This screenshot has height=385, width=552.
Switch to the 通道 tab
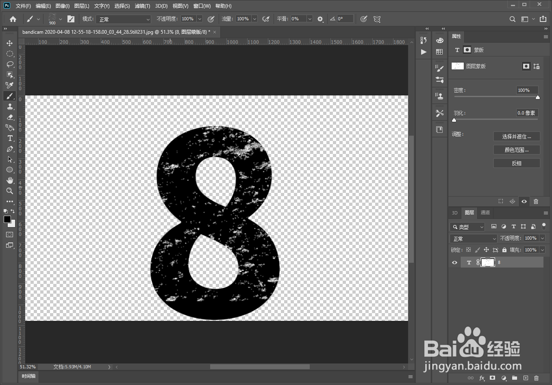point(485,212)
